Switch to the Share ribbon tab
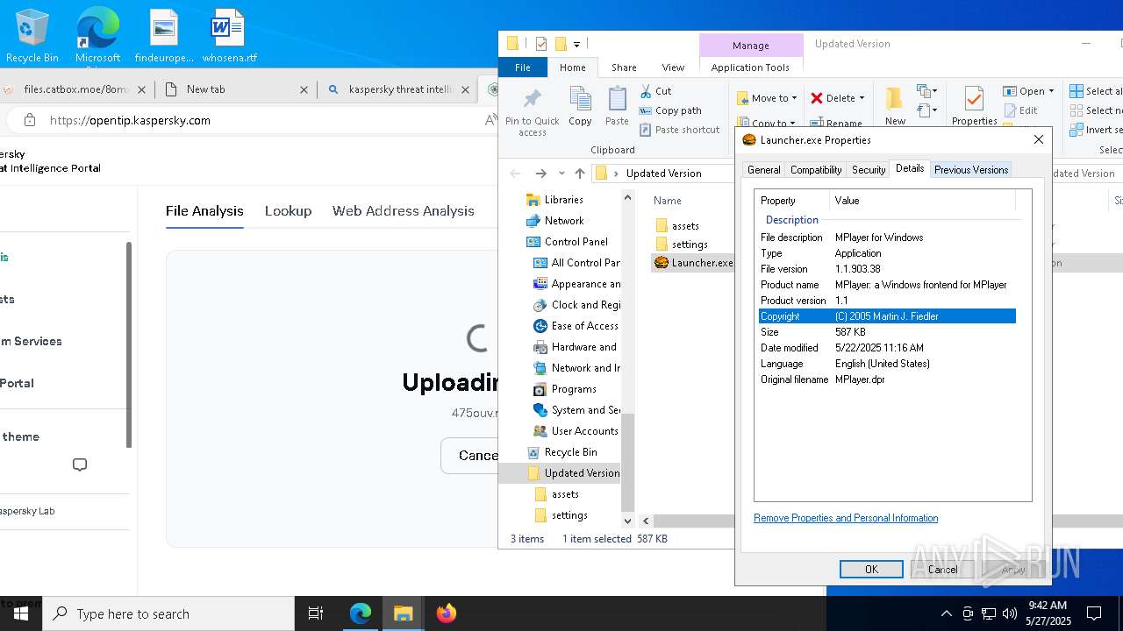 point(624,67)
